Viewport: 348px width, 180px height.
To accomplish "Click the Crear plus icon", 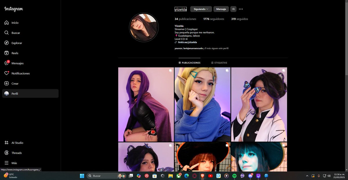I will [6, 83].
